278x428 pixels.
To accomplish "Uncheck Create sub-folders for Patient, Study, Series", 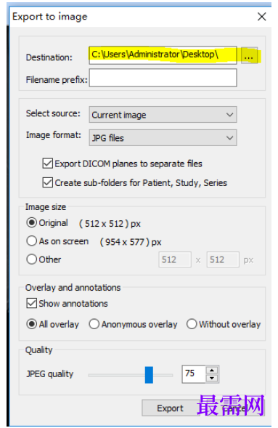I will (x=48, y=182).
